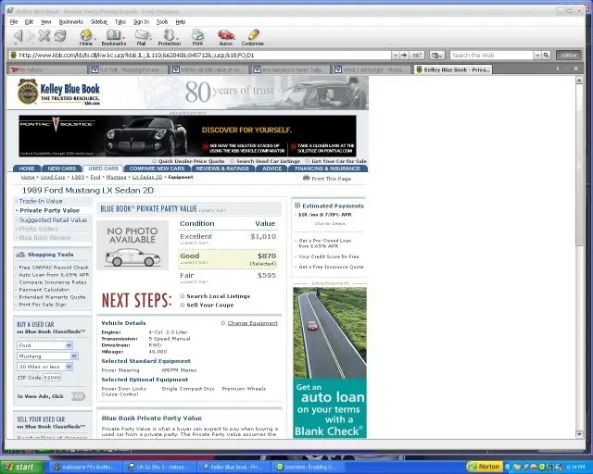Toggle the sidebar button

point(568,56)
